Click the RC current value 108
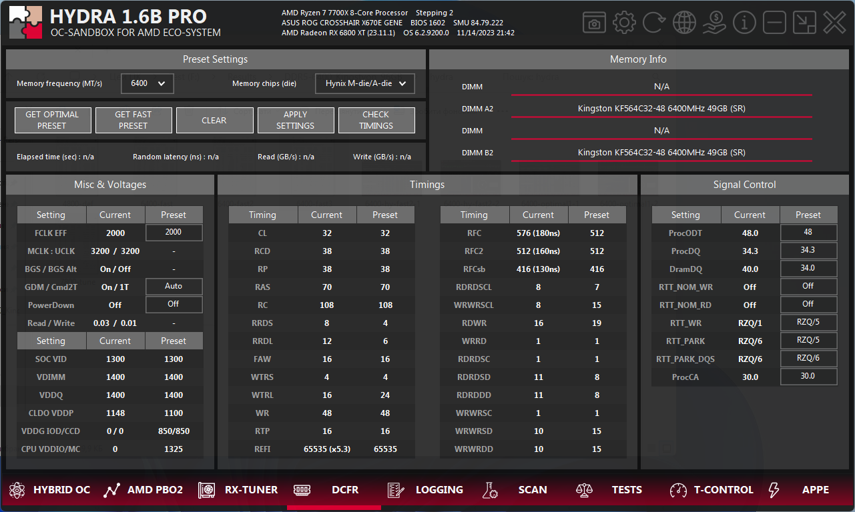 326,305
